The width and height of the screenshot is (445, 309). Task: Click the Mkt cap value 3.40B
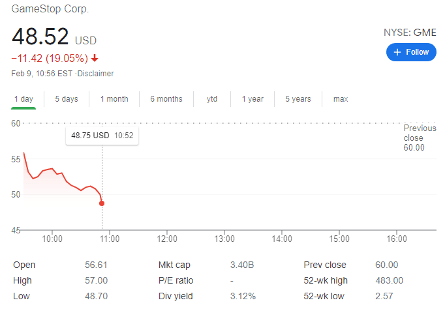coord(242,265)
